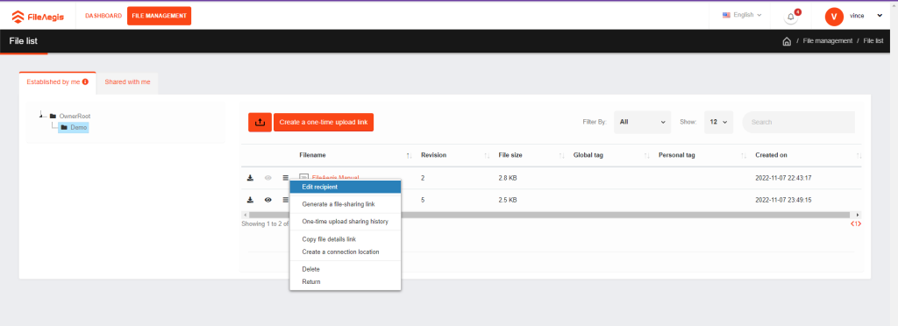The image size is (898, 326).
Task: Open hamburger menu for the 2.5 KB row
Action: point(285,200)
